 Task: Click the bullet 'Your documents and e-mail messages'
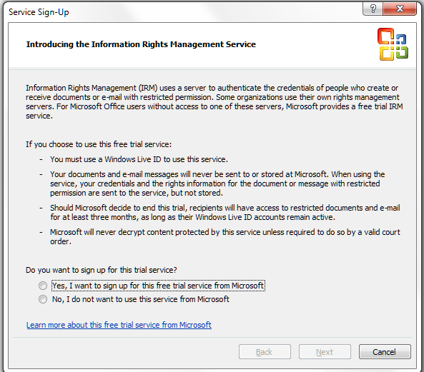(x=217, y=184)
